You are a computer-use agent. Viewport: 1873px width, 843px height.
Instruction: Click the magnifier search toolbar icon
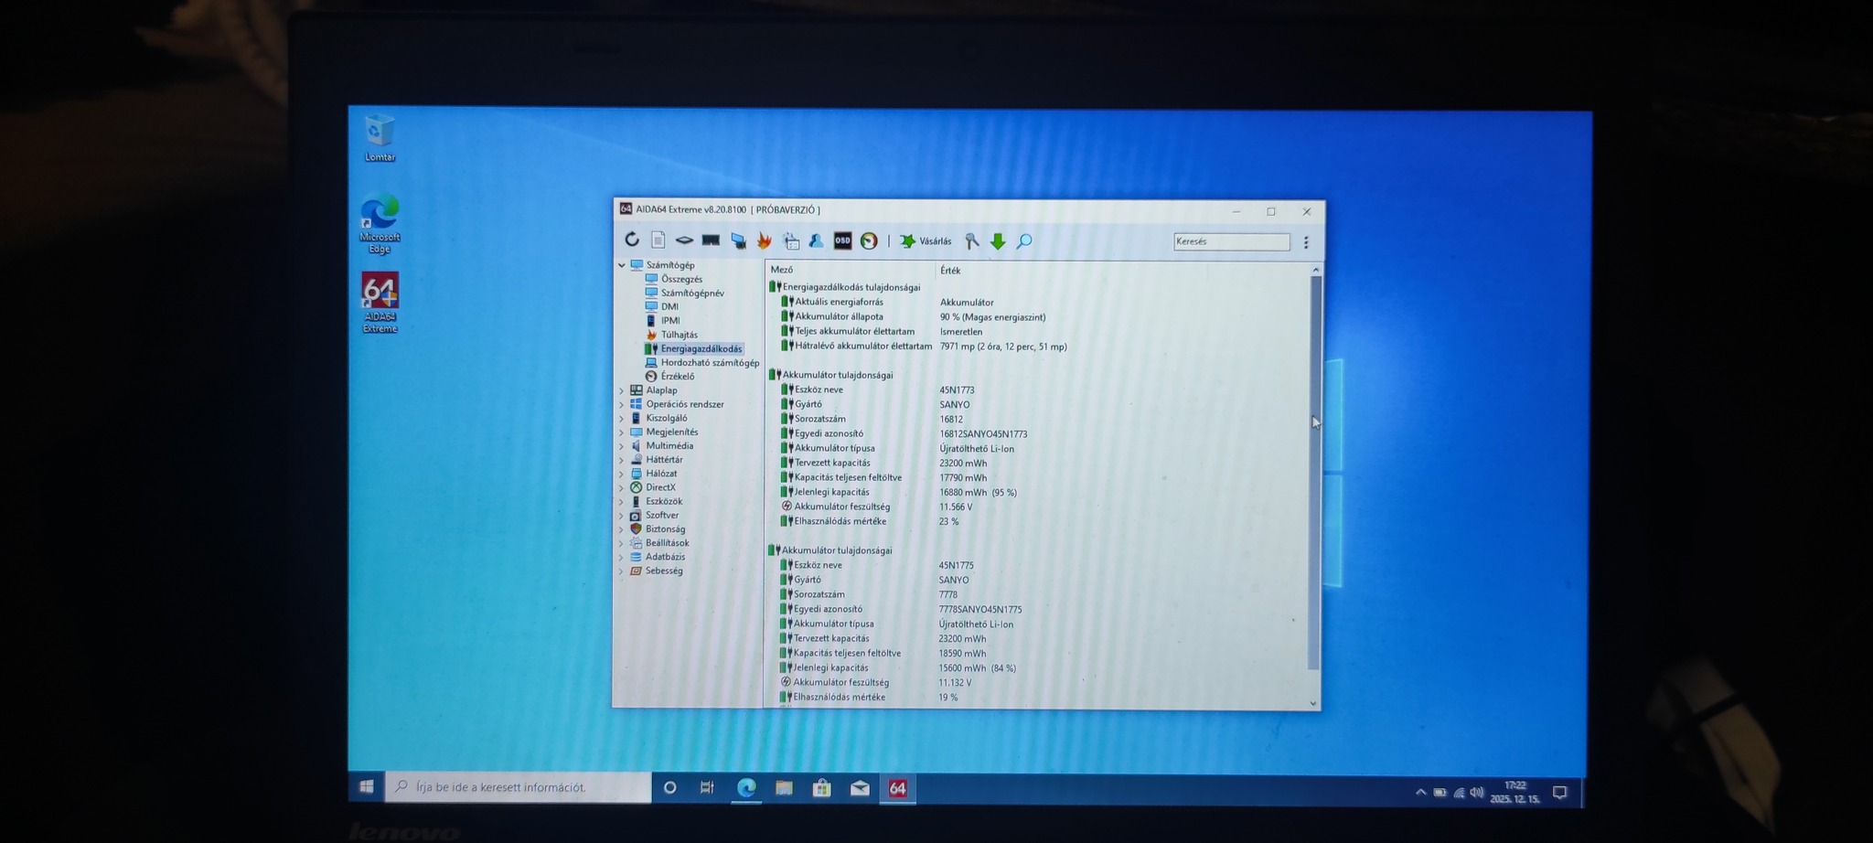pyautogui.click(x=1024, y=241)
